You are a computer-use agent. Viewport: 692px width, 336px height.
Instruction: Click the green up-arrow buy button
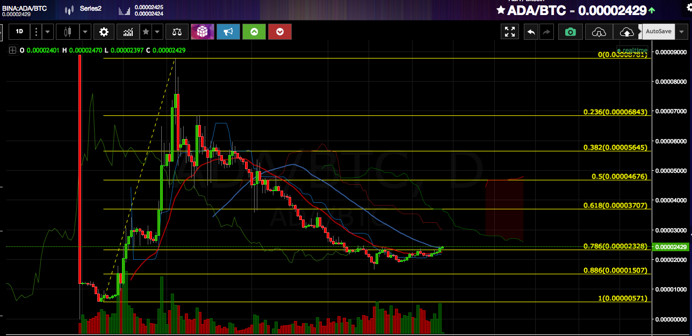(x=254, y=32)
